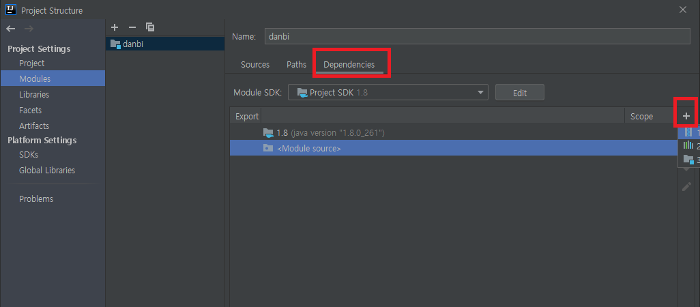Open Global Libraries settings
Viewport: 700px width, 307px height.
pyautogui.click(x=47, y=171)
